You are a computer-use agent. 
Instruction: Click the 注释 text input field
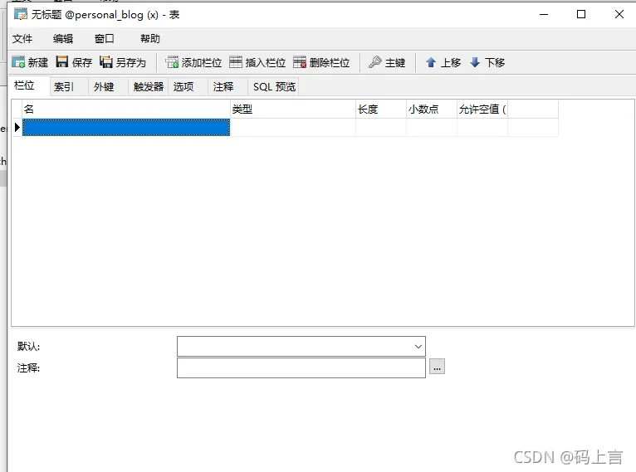301,367
